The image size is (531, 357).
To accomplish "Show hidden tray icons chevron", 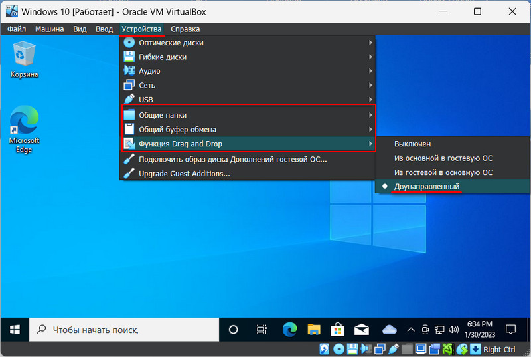I will (x=411, y=330).
